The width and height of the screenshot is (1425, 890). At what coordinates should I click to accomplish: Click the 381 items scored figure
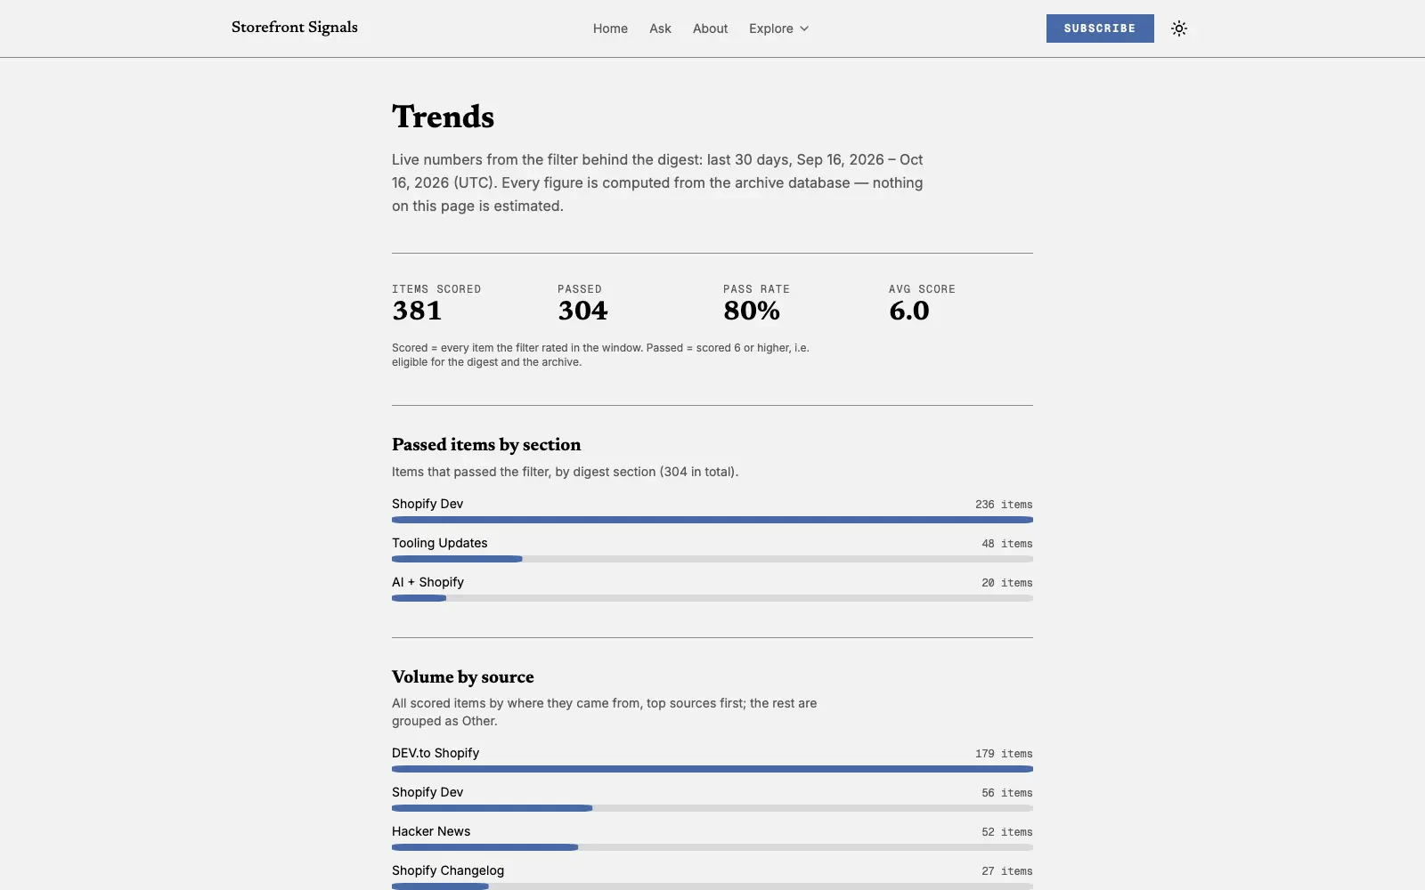[x=417, y=311]
